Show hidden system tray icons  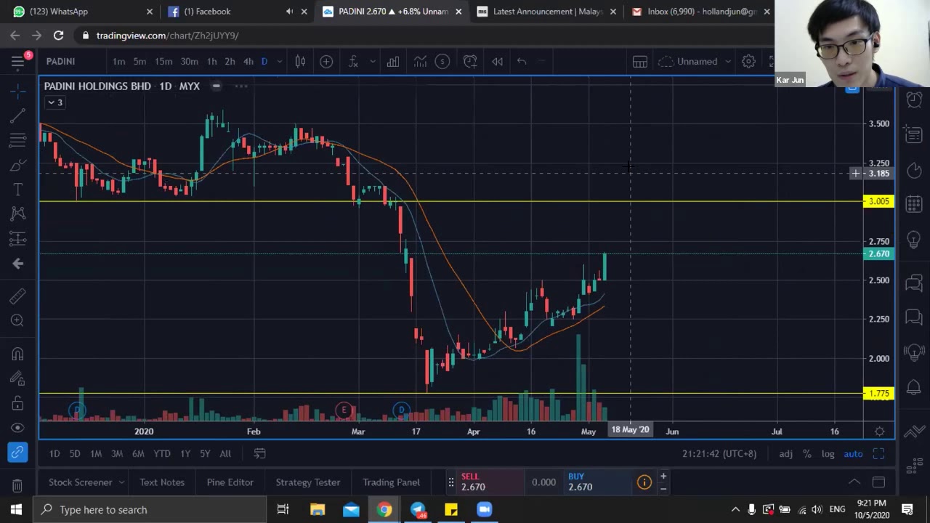(735, 510)
